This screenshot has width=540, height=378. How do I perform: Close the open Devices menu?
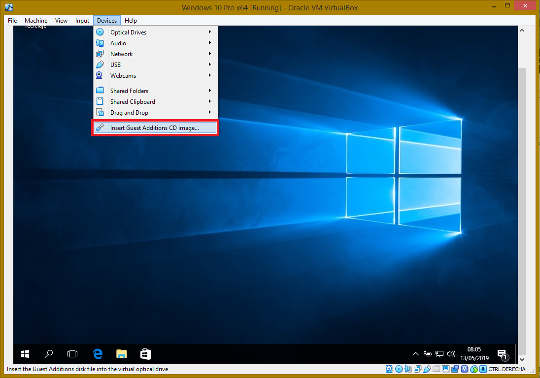(x=107, y=21)
